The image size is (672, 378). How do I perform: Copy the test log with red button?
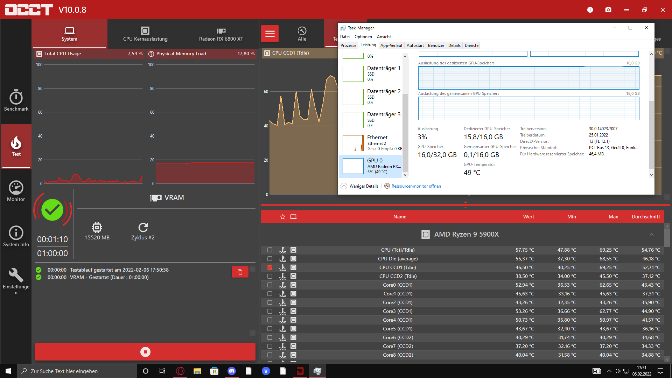[x=240, y=272]
